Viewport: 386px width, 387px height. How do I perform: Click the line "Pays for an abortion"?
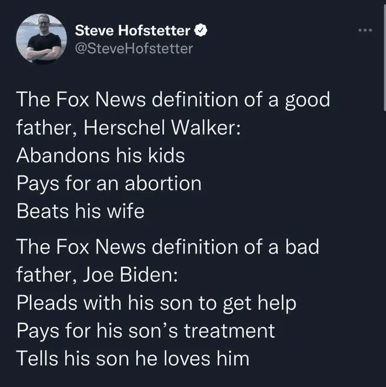pyautogui.click(x=109, y=184)
